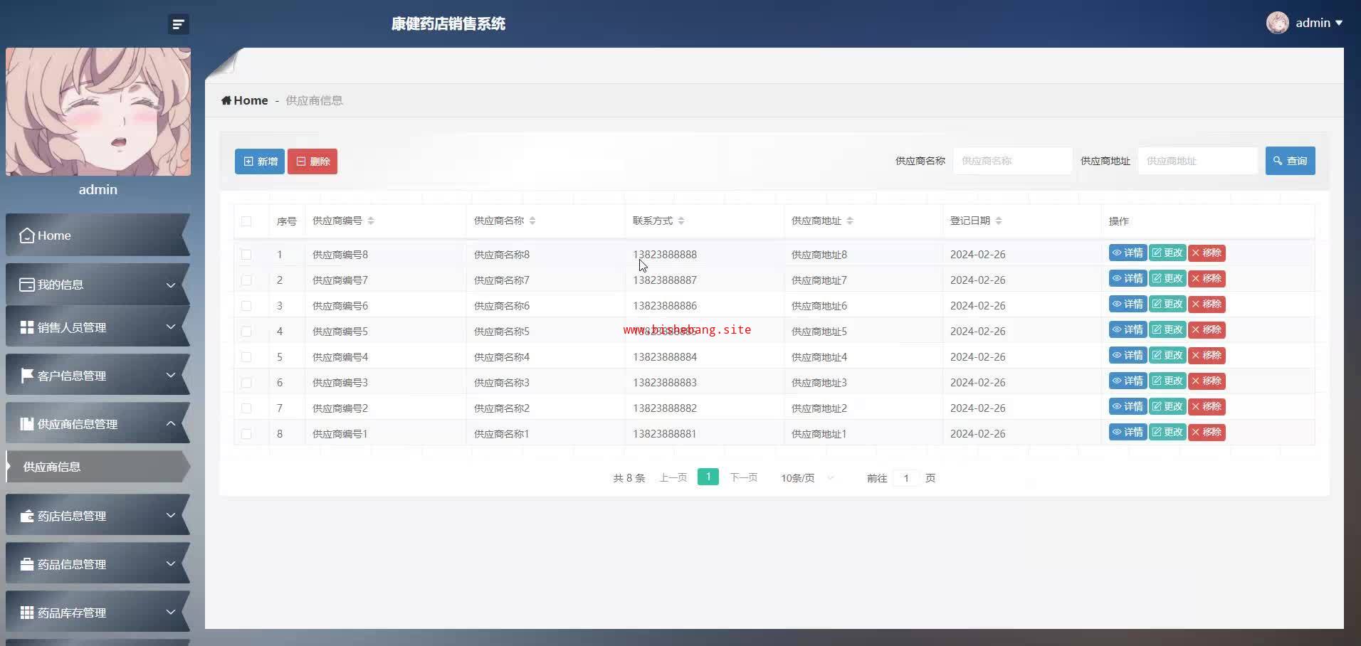View 详情 for 供应商名称8 row

click(1128, 253)
